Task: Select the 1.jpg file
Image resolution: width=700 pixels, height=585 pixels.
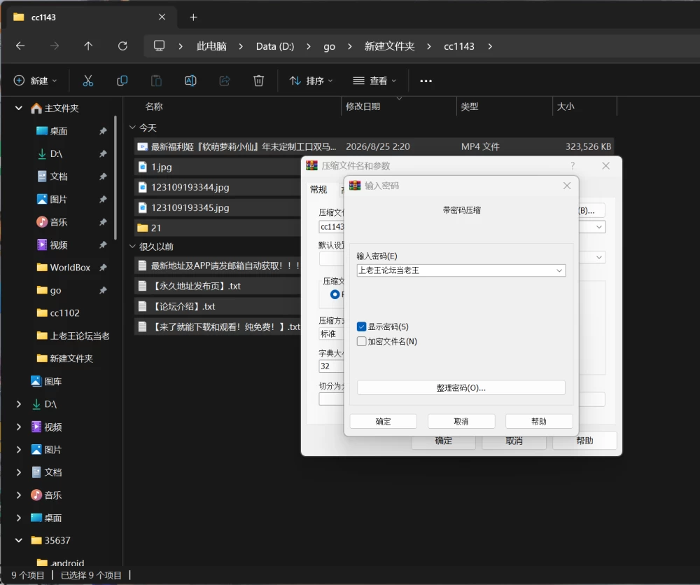Action: [x=218, y=167]
